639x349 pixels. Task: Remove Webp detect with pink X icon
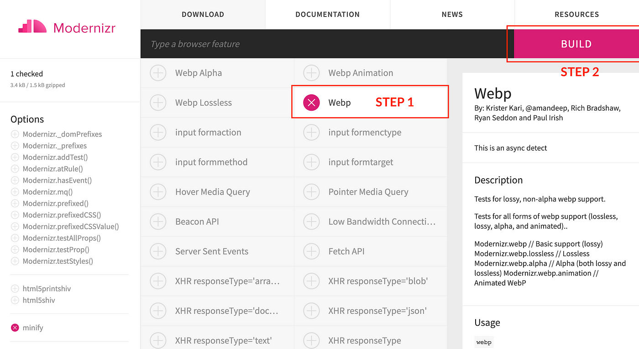[311, 103]
